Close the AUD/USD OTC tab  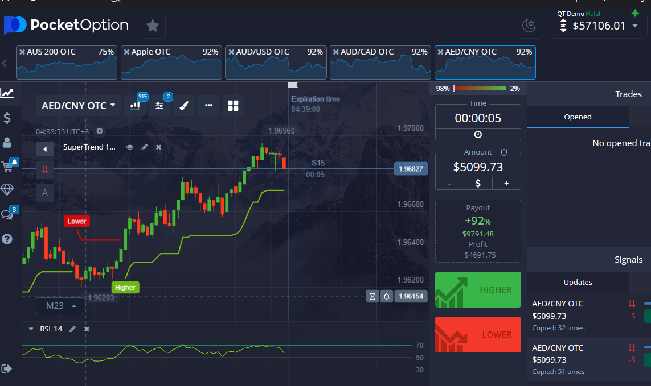(232, 52)
